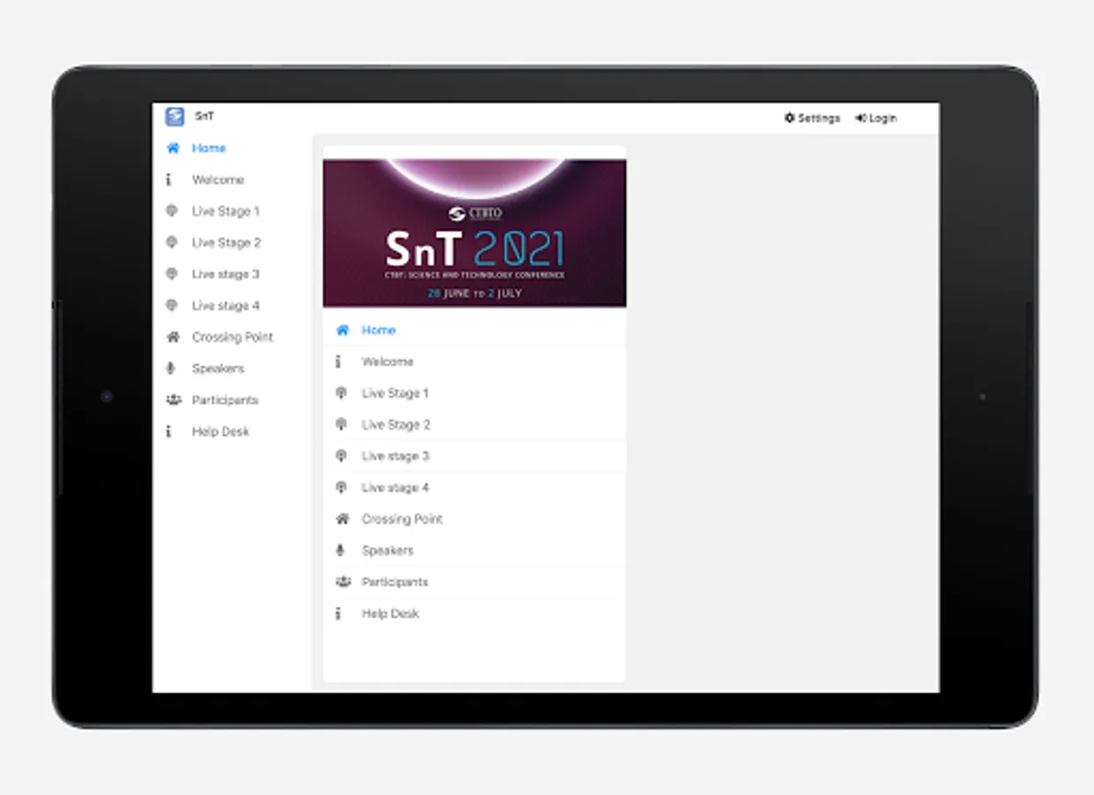The image size is (1094, 795).
Task: Click the sidebar Live Stage 2 broadcast icon
Action: [172, 243]
